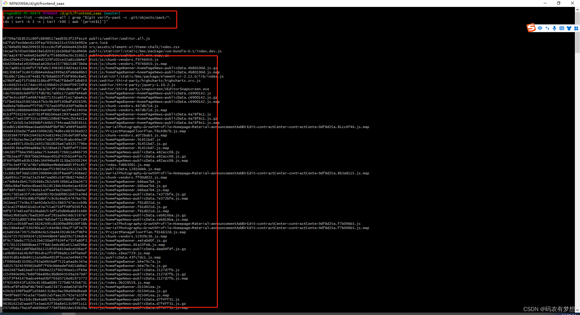
Task: Click the chunk-vendors.52939c36.js.map entry
Action: click(128, 236)
